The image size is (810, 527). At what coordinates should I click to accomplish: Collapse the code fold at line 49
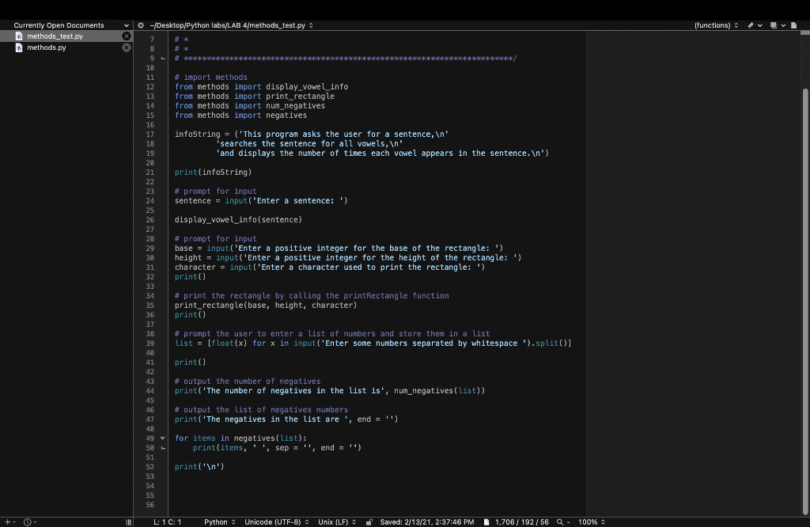coord(164,438)
